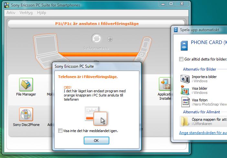Click the OBS! warning text

(x=68, y=87)
